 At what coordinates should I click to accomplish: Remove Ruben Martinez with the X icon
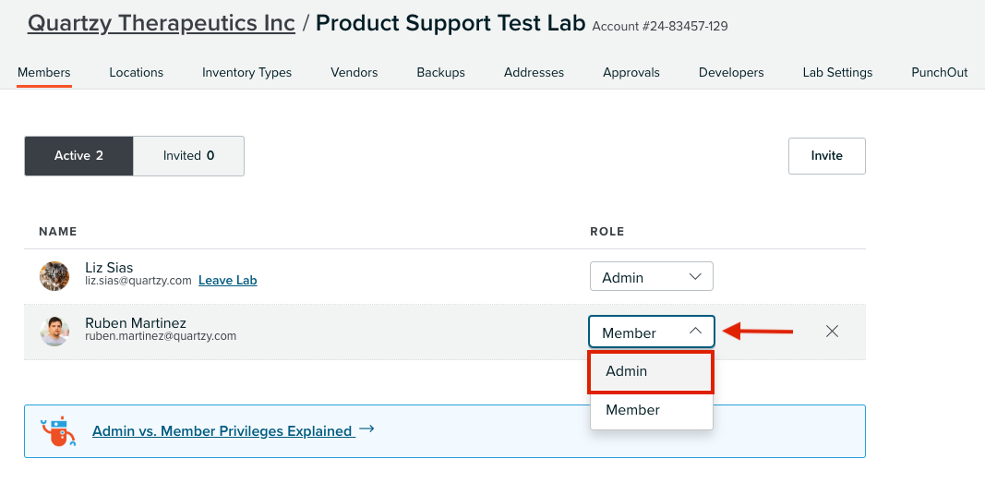tap(832, 331)
